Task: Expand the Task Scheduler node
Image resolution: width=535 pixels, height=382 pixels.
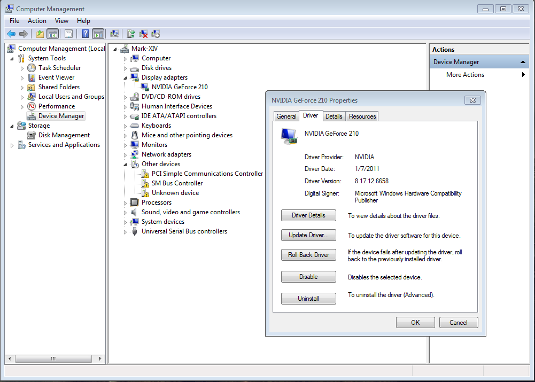Action: 22,68
